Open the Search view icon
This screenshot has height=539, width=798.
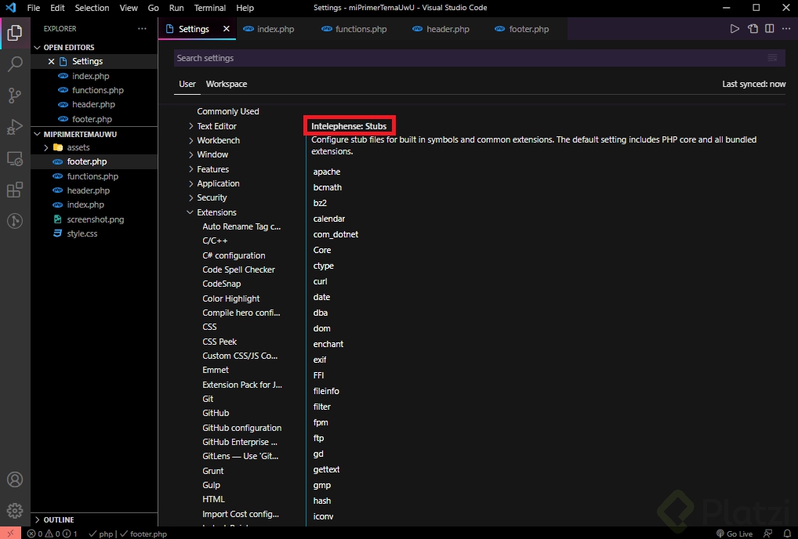pos(15,64)
